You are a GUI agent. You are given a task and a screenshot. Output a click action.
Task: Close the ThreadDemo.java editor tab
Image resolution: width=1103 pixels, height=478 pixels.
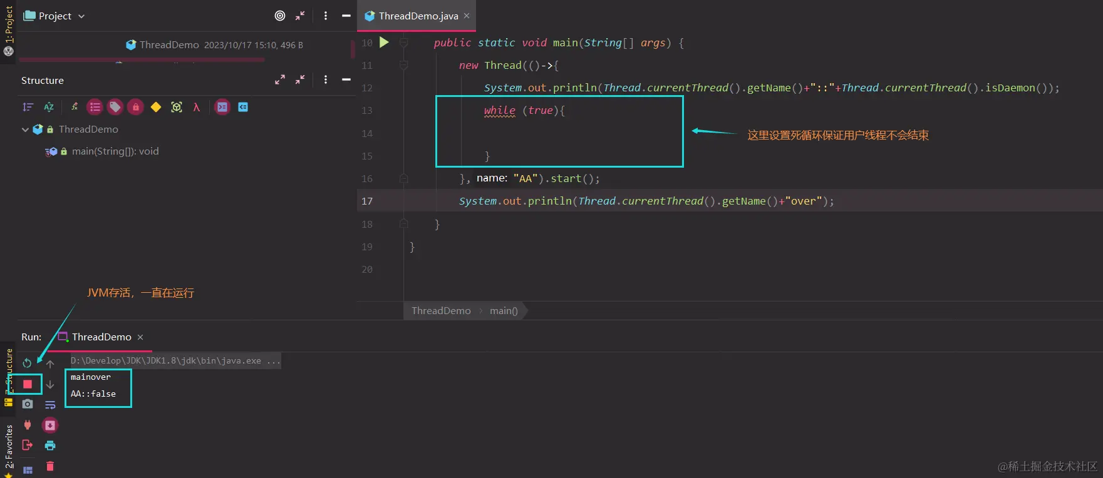click(467, 16)
